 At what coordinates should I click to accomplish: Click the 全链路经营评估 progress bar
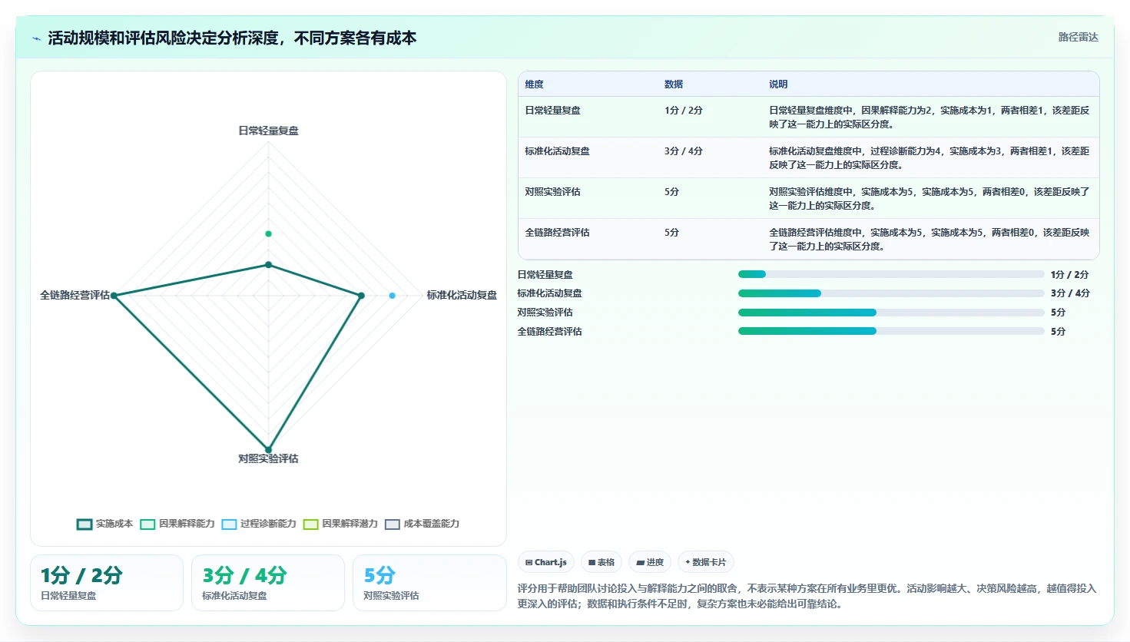[891, 331]
